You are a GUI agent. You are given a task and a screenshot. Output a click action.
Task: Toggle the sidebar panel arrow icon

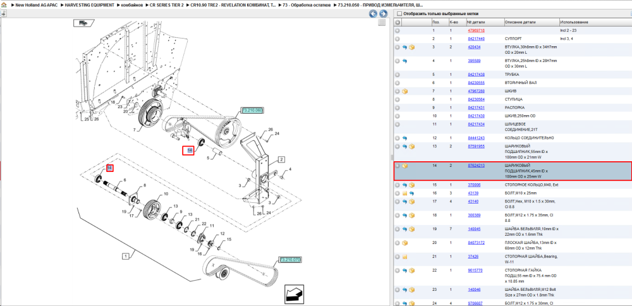pyautogui.click(x=3, y=13)
